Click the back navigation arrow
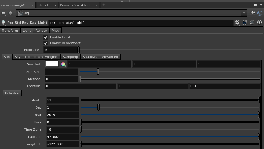 coord(3,13)
